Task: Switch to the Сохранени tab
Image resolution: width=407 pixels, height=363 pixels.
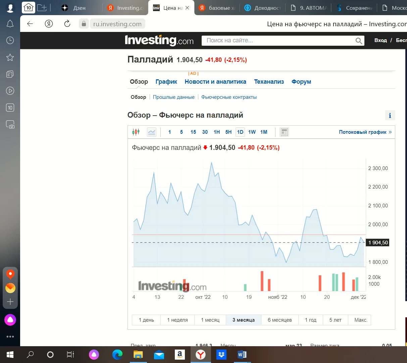Action: click(354, 8)
